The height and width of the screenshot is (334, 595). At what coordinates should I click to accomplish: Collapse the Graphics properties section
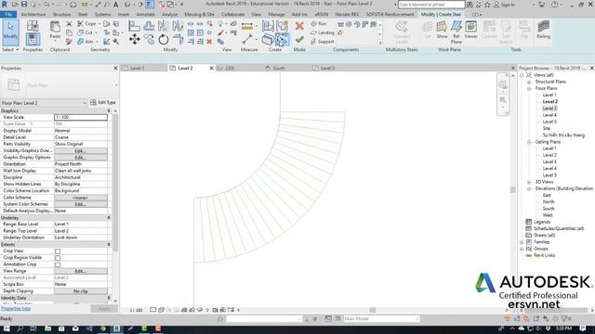[109, 111]
